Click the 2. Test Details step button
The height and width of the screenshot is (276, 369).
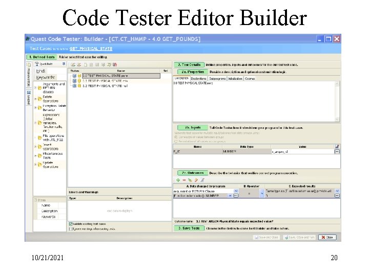[189, 65]
